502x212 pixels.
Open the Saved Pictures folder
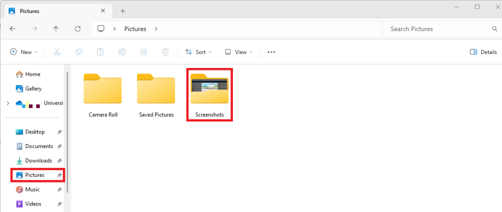click(x=156, y=95)
